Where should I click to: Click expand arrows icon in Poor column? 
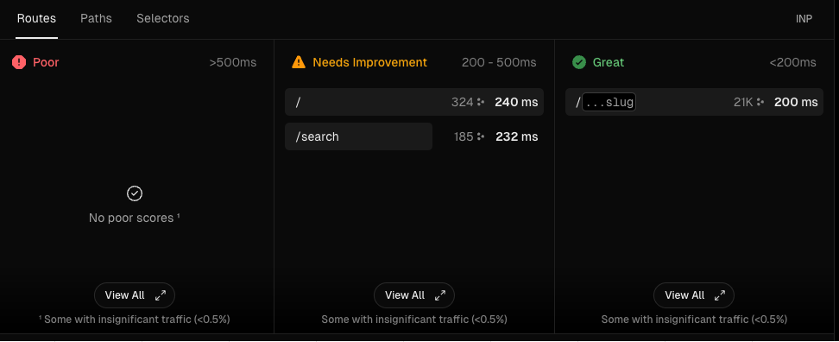(x=161, y=295)
